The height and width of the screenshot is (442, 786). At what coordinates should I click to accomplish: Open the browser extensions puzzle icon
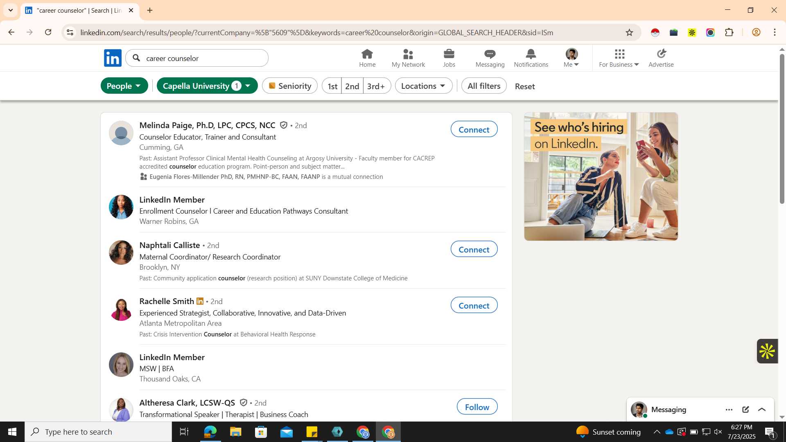pyautogui.click(x=729, y=32)
